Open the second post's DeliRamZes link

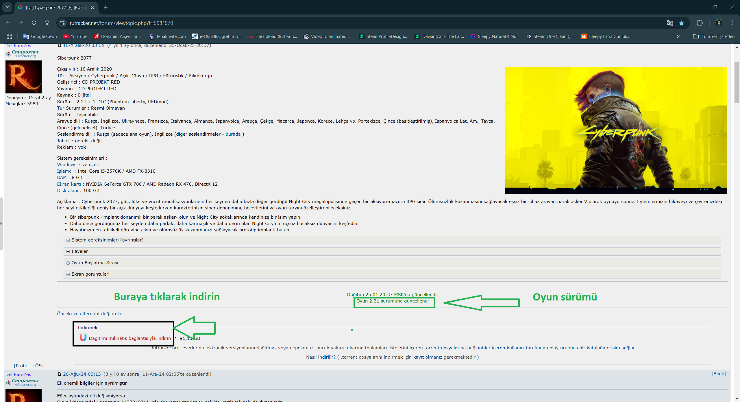(18, 374)
